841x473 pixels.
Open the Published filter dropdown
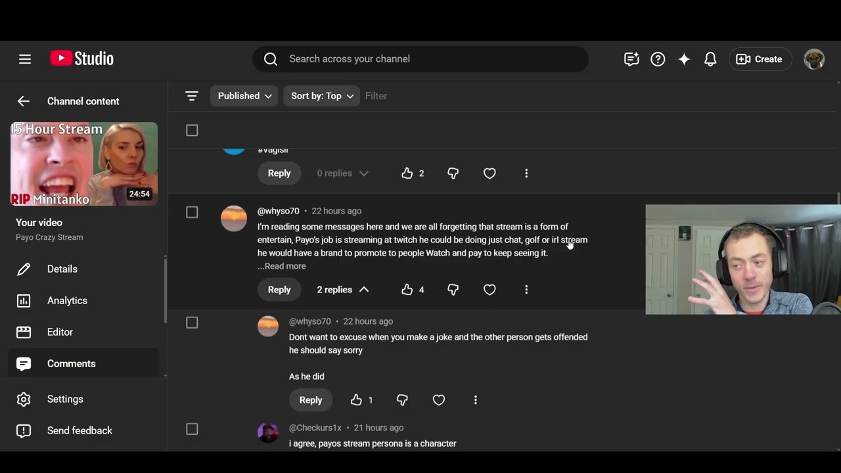[244, 96]
